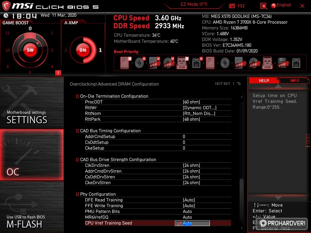Click the clock icon next to time
This screenshot has width=311, height=233.
click(x=6, y=15)
